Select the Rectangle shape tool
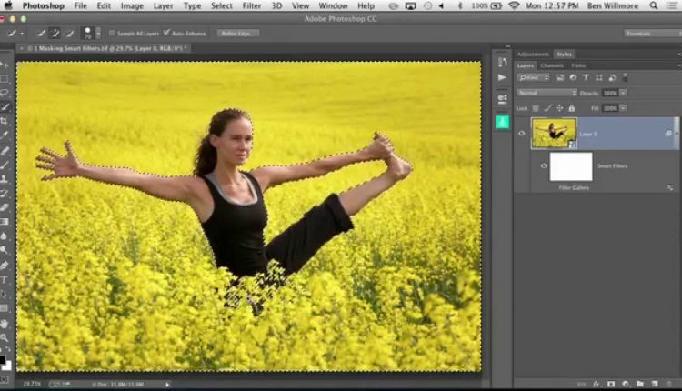Screen dimensions: 682x391 (5, 308)
